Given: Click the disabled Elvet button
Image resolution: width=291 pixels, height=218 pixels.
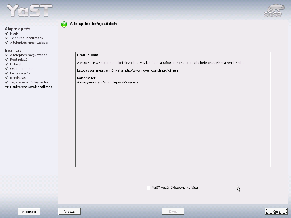Looking at the screenshot, I should [x=173, y=211].
